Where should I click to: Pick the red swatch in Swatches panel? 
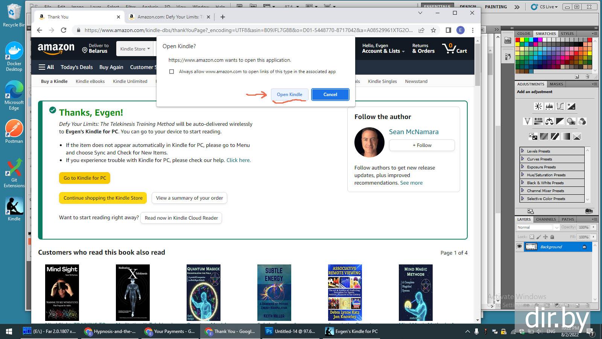pos(518,40)
